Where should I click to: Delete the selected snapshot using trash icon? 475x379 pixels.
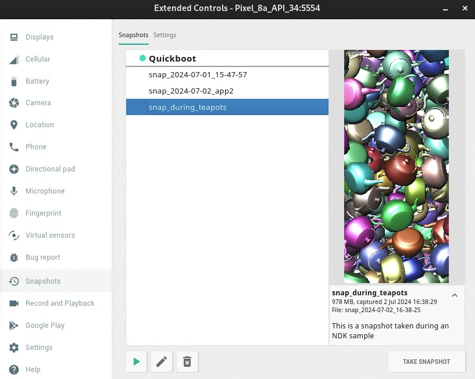coord(187,362)
